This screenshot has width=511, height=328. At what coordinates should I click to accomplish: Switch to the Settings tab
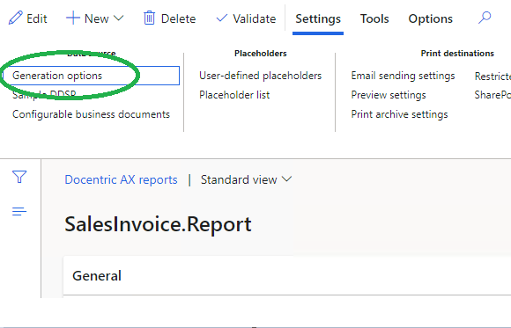click(318, 18)
